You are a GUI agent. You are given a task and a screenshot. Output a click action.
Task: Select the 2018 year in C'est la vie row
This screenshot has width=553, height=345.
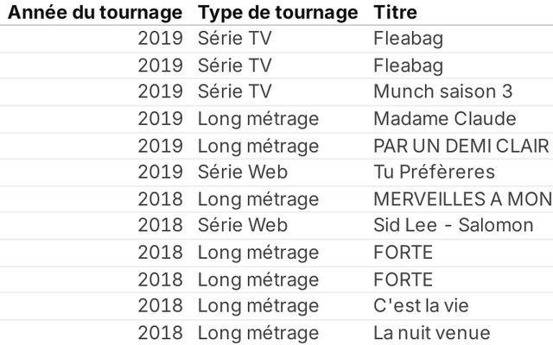click(160, 306)
